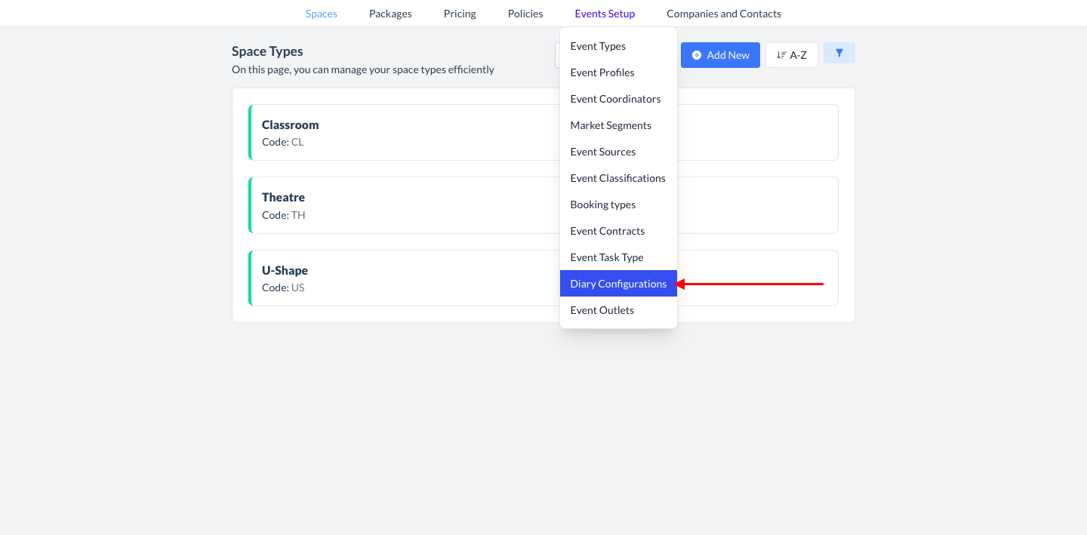Image resolution: width=1087 pixels, height=535 pixels.
Task: Choose Booking types from menu
Action: tap(602, 204)
